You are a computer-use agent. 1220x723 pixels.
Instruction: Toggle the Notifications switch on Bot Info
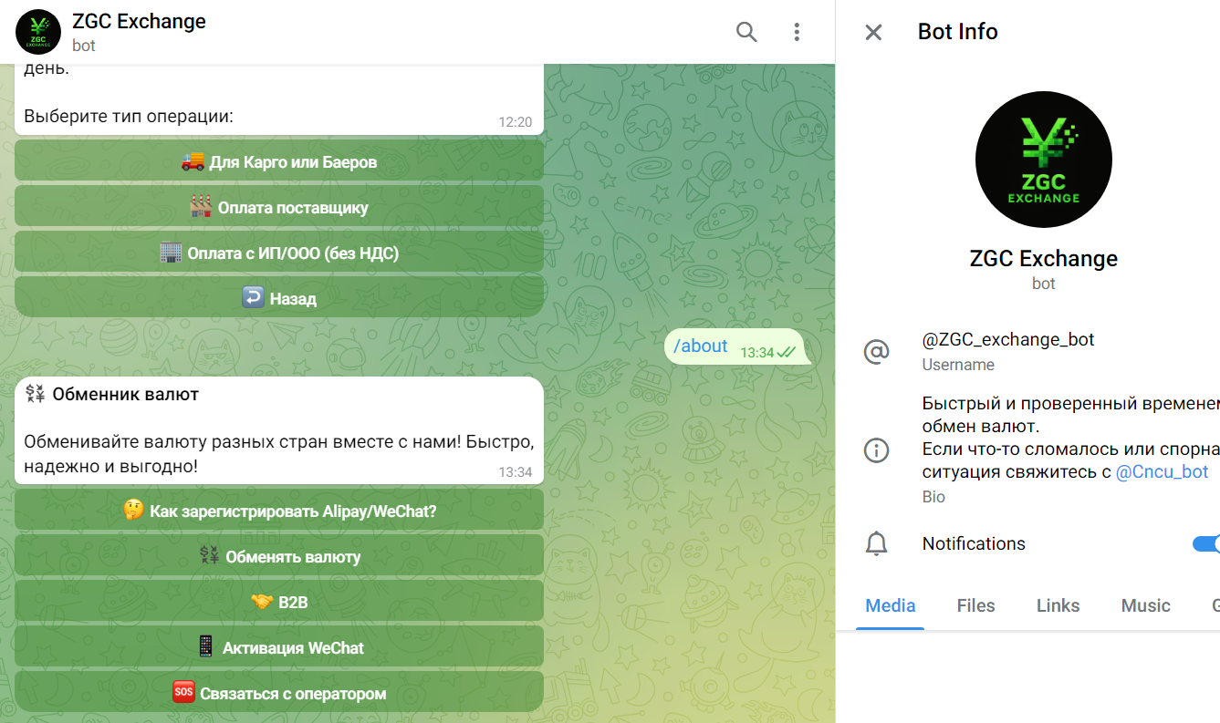coord(1206,543)
